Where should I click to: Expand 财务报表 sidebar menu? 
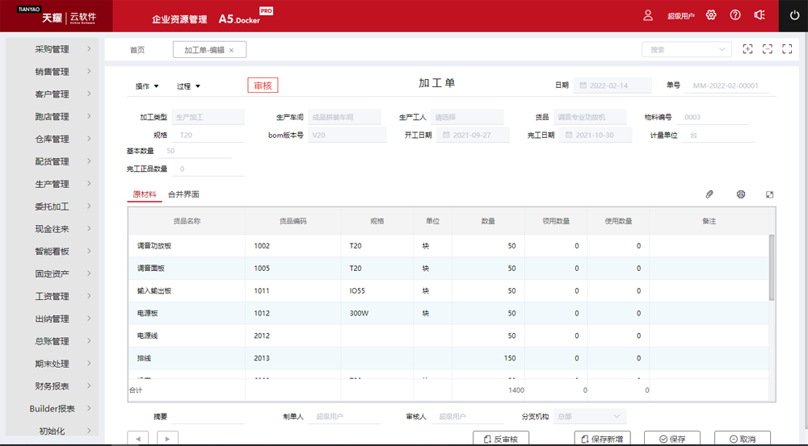(x=52, y=386)
